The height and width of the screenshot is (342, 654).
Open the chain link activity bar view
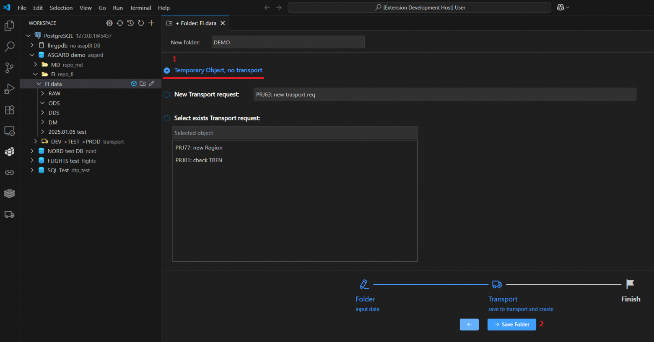pyautogui.click(x=9, y=172)
